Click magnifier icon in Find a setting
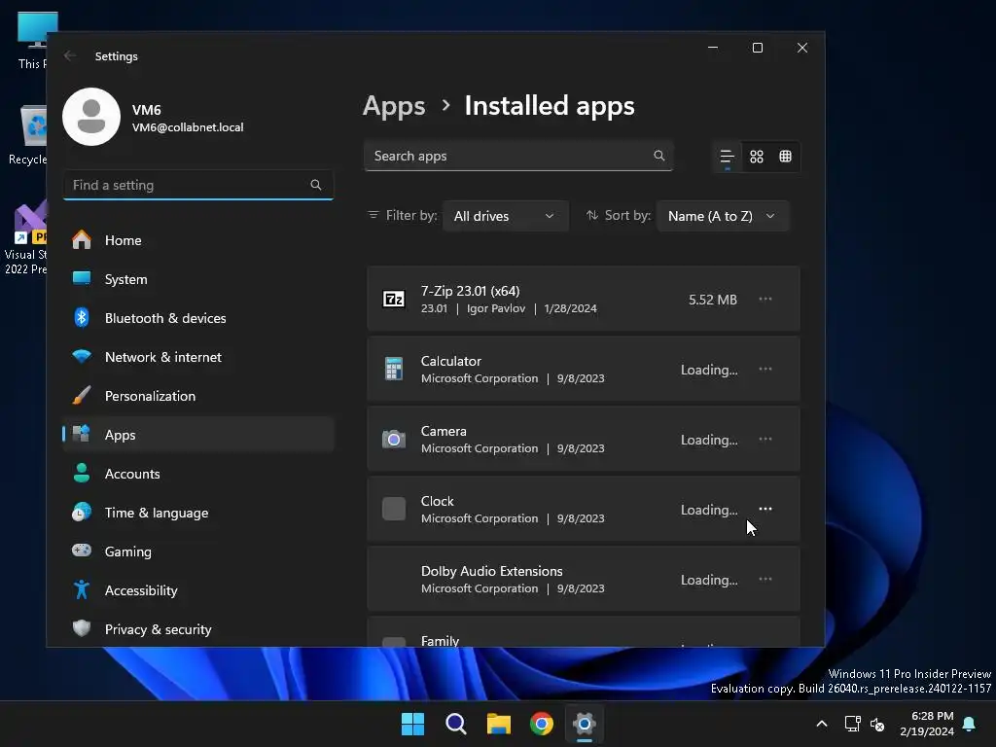 tap(316, 185)
